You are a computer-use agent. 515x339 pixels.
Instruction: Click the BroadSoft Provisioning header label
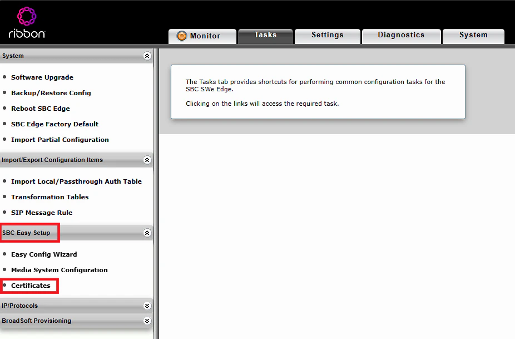click(x=37, y=321)
